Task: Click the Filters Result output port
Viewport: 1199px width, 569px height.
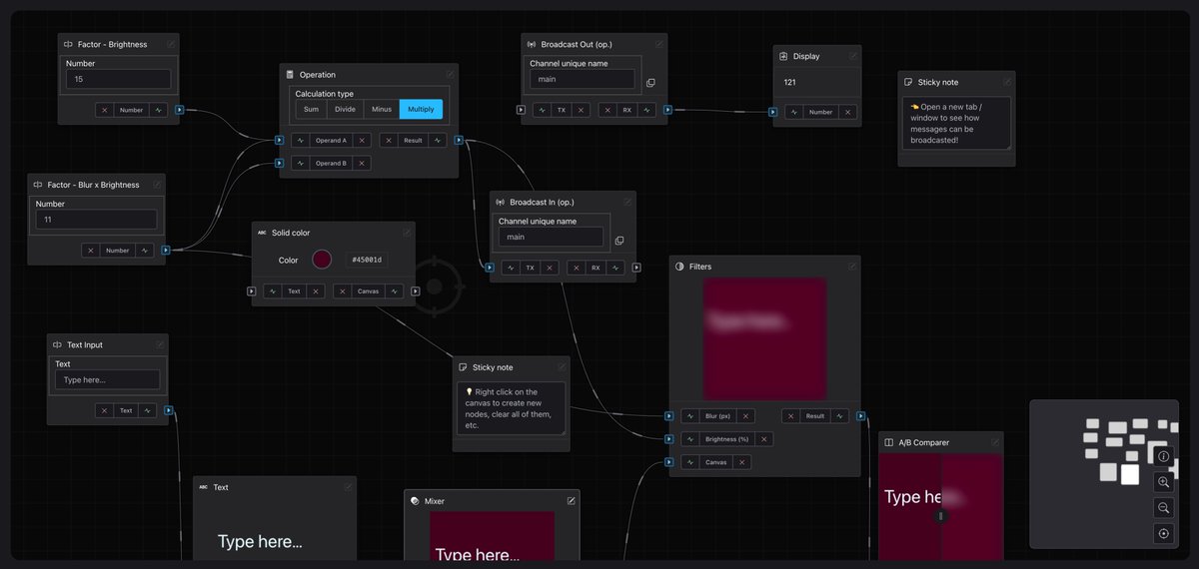Action: click(860, 416)
